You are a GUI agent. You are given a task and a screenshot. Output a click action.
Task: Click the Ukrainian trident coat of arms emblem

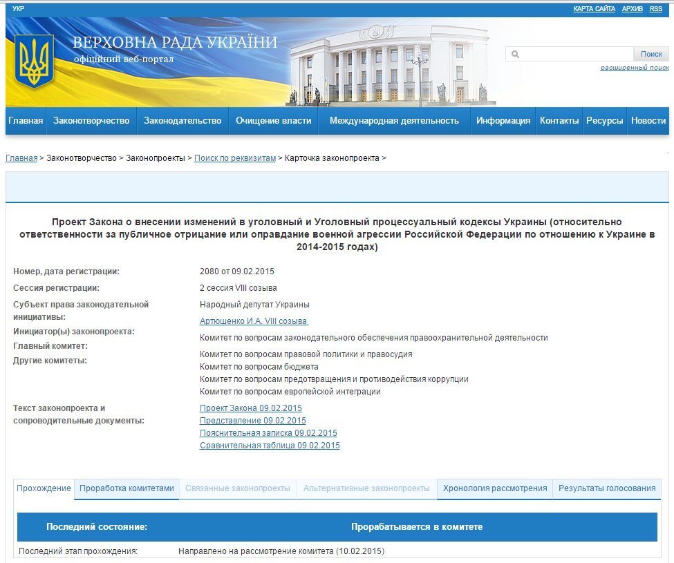click(x=34, y=61)
